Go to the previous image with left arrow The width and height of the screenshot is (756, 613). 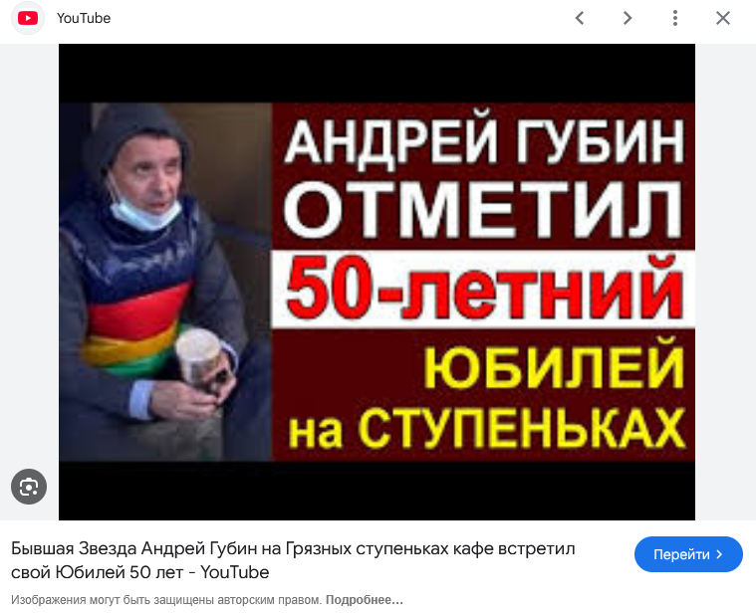tap(580, 18)
